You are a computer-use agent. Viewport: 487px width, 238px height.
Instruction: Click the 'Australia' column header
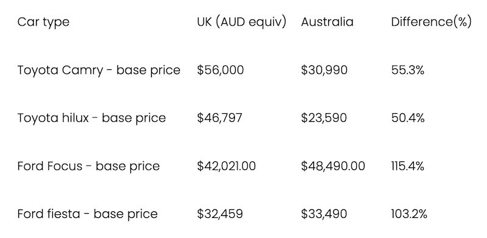point(327,22)
